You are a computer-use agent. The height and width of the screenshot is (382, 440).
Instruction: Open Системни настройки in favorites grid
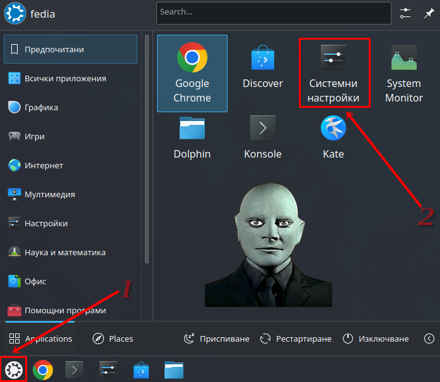click(x=333, y=73)
